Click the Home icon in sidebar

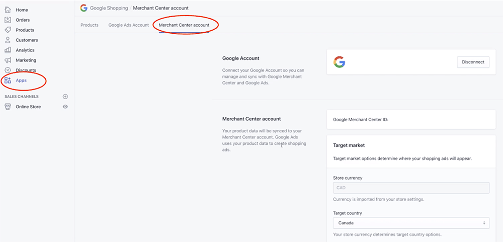click(8, 10)
